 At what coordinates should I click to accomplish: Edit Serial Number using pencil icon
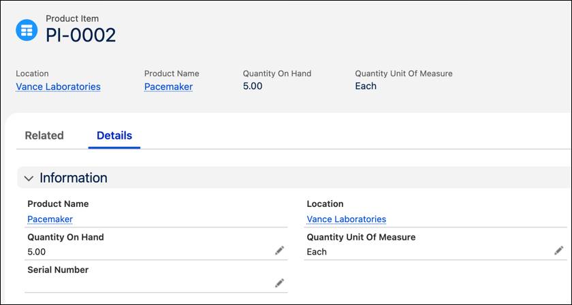coord(279,283)
